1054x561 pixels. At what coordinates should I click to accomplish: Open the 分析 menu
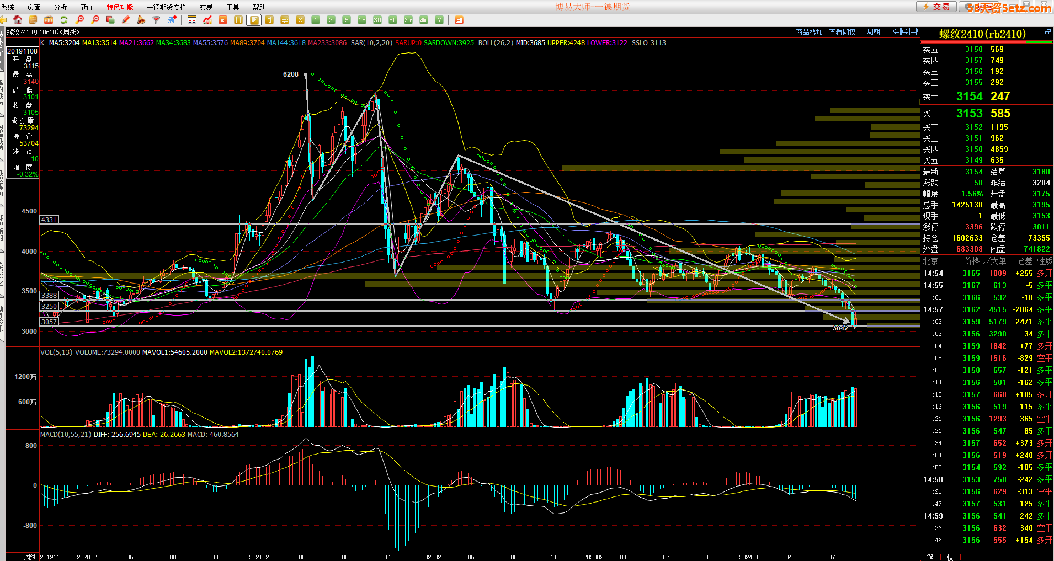[x=60, y=7]
